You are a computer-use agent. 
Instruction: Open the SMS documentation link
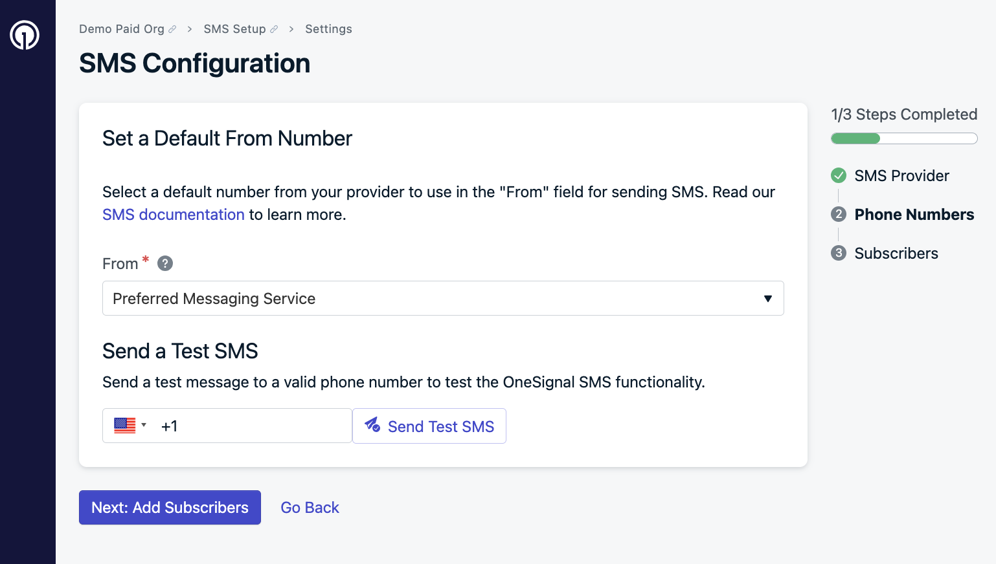pos(174,214)
